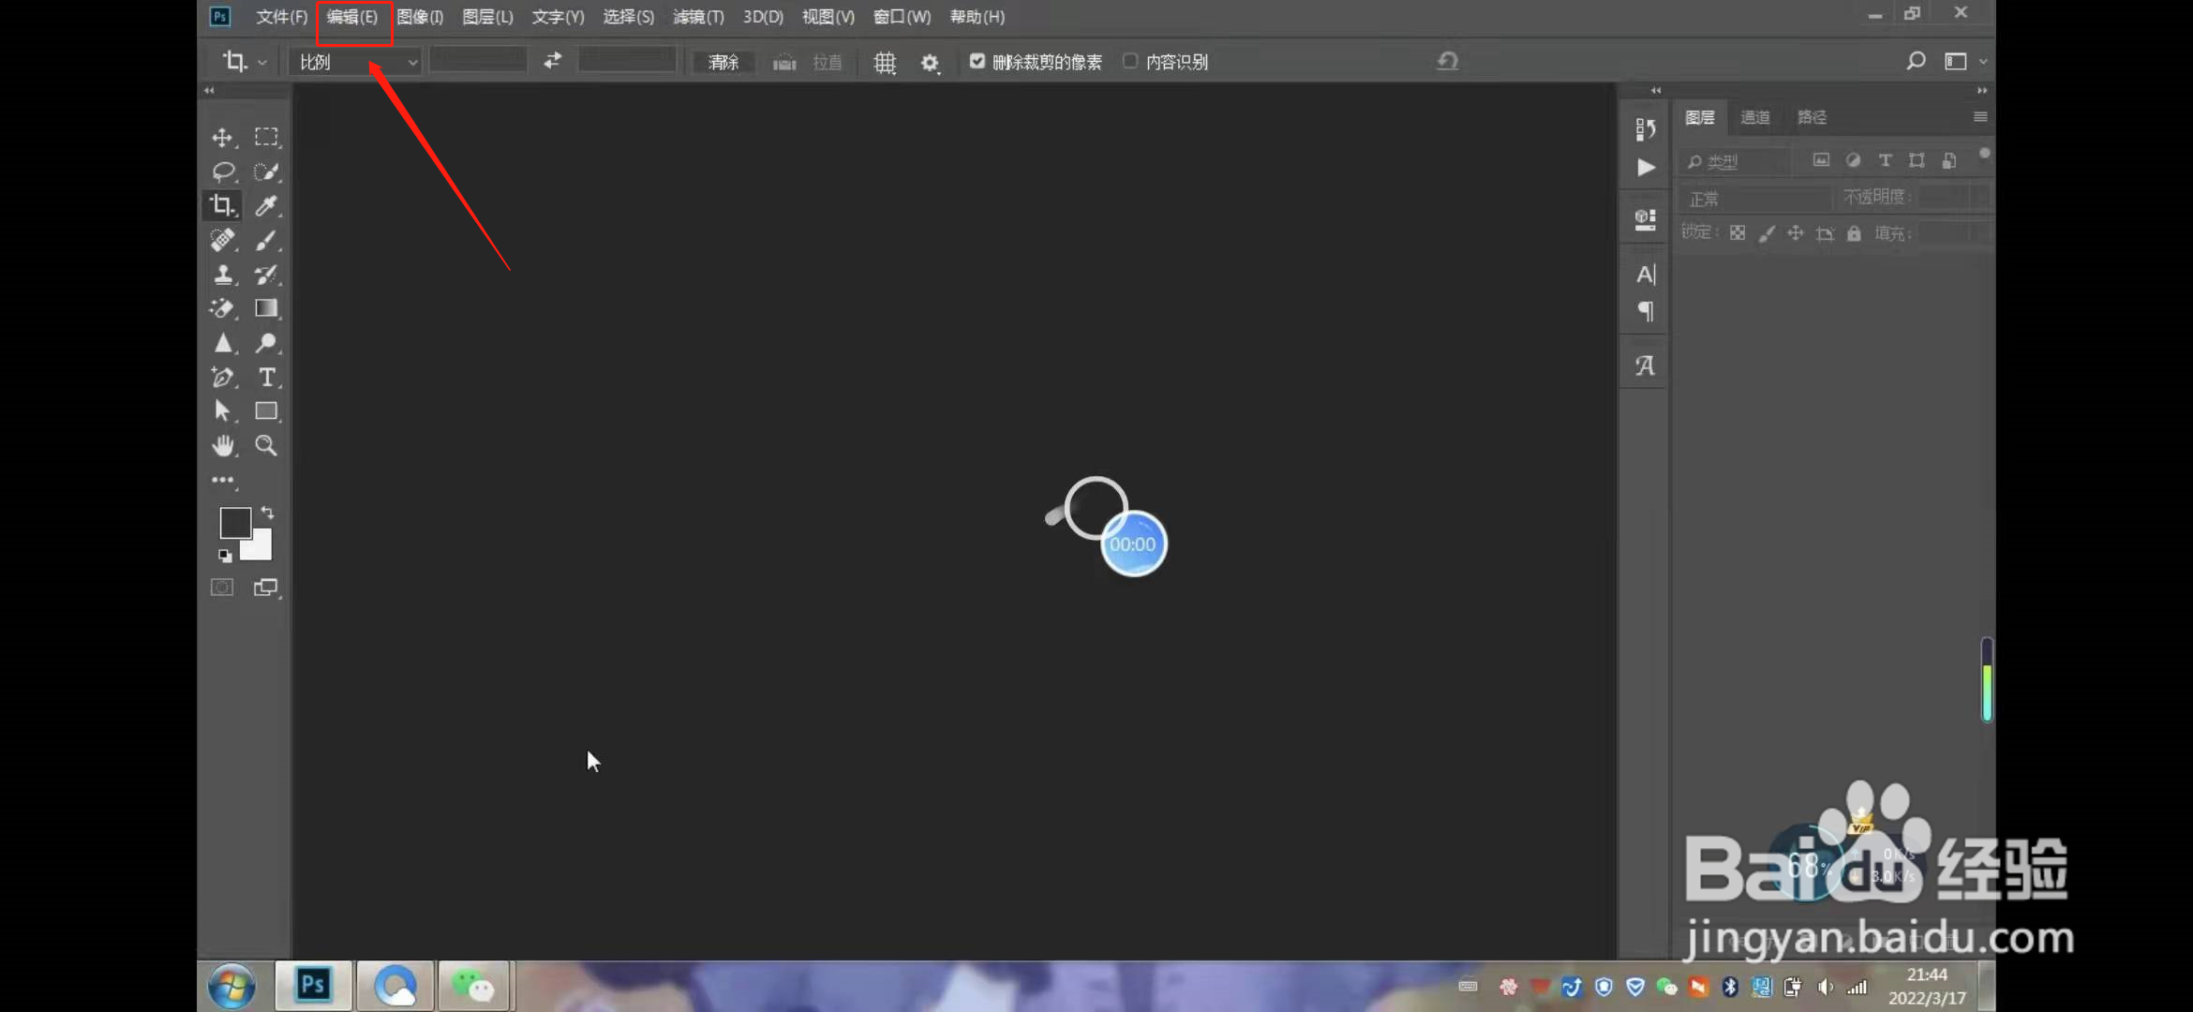Select the Pen tool
The image size is (2193, 1012).
click(x=223, y=378)
